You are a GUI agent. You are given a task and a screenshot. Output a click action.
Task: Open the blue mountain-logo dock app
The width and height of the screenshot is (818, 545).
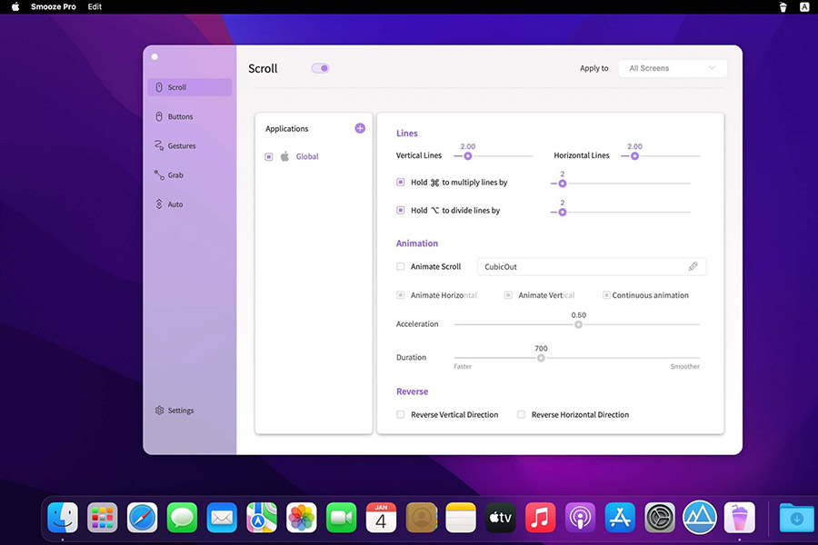(700, 518)
